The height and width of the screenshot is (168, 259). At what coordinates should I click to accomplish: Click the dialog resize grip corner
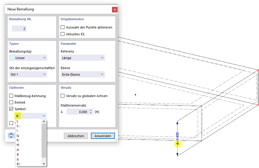click(x=116, y=140)
